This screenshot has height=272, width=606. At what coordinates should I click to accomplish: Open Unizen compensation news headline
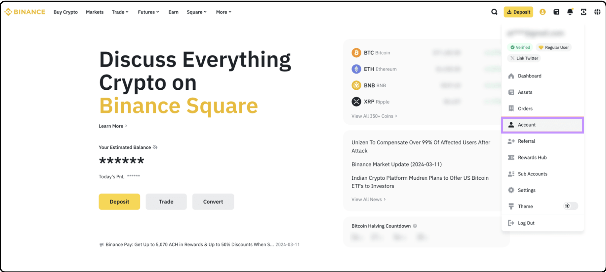pos(421,146)
